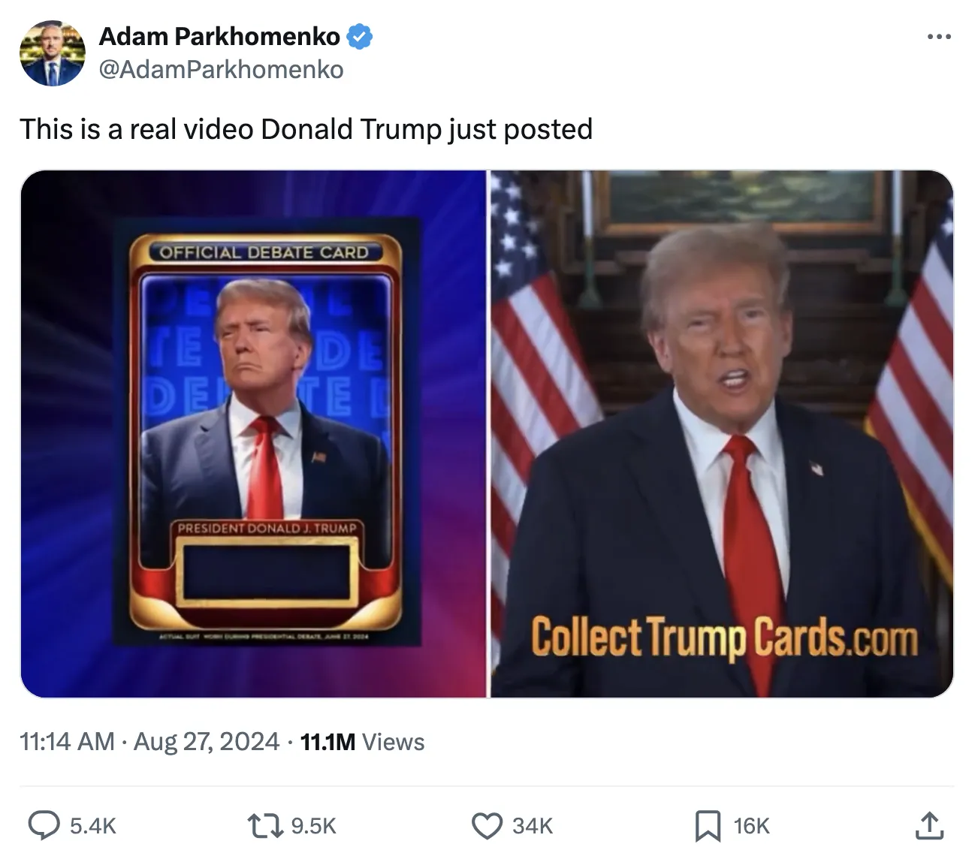Open the 11.1M Views analytics

coord(362,742)
